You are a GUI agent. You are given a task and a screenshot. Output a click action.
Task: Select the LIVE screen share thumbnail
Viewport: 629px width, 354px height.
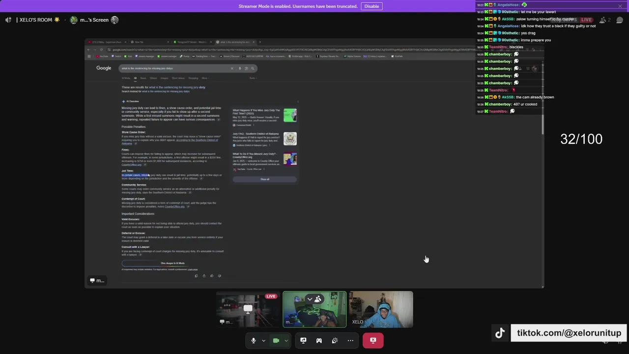coord(248,309)
